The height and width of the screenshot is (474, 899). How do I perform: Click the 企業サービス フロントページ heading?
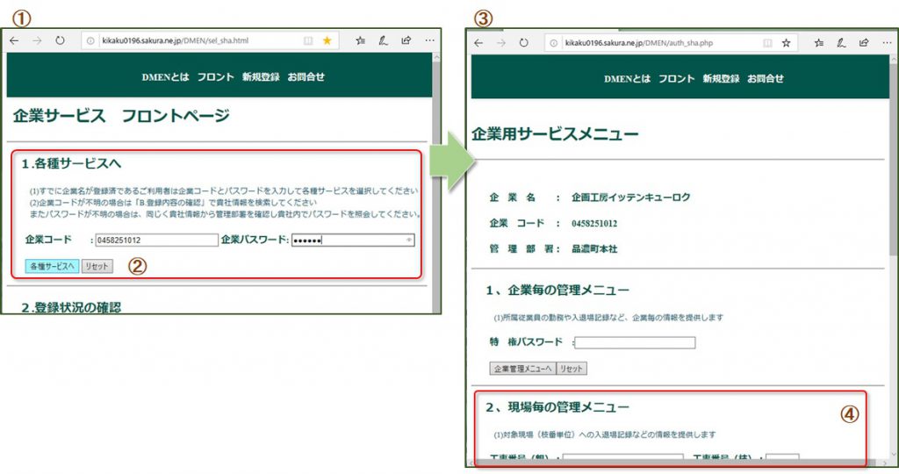pos(121,116)
